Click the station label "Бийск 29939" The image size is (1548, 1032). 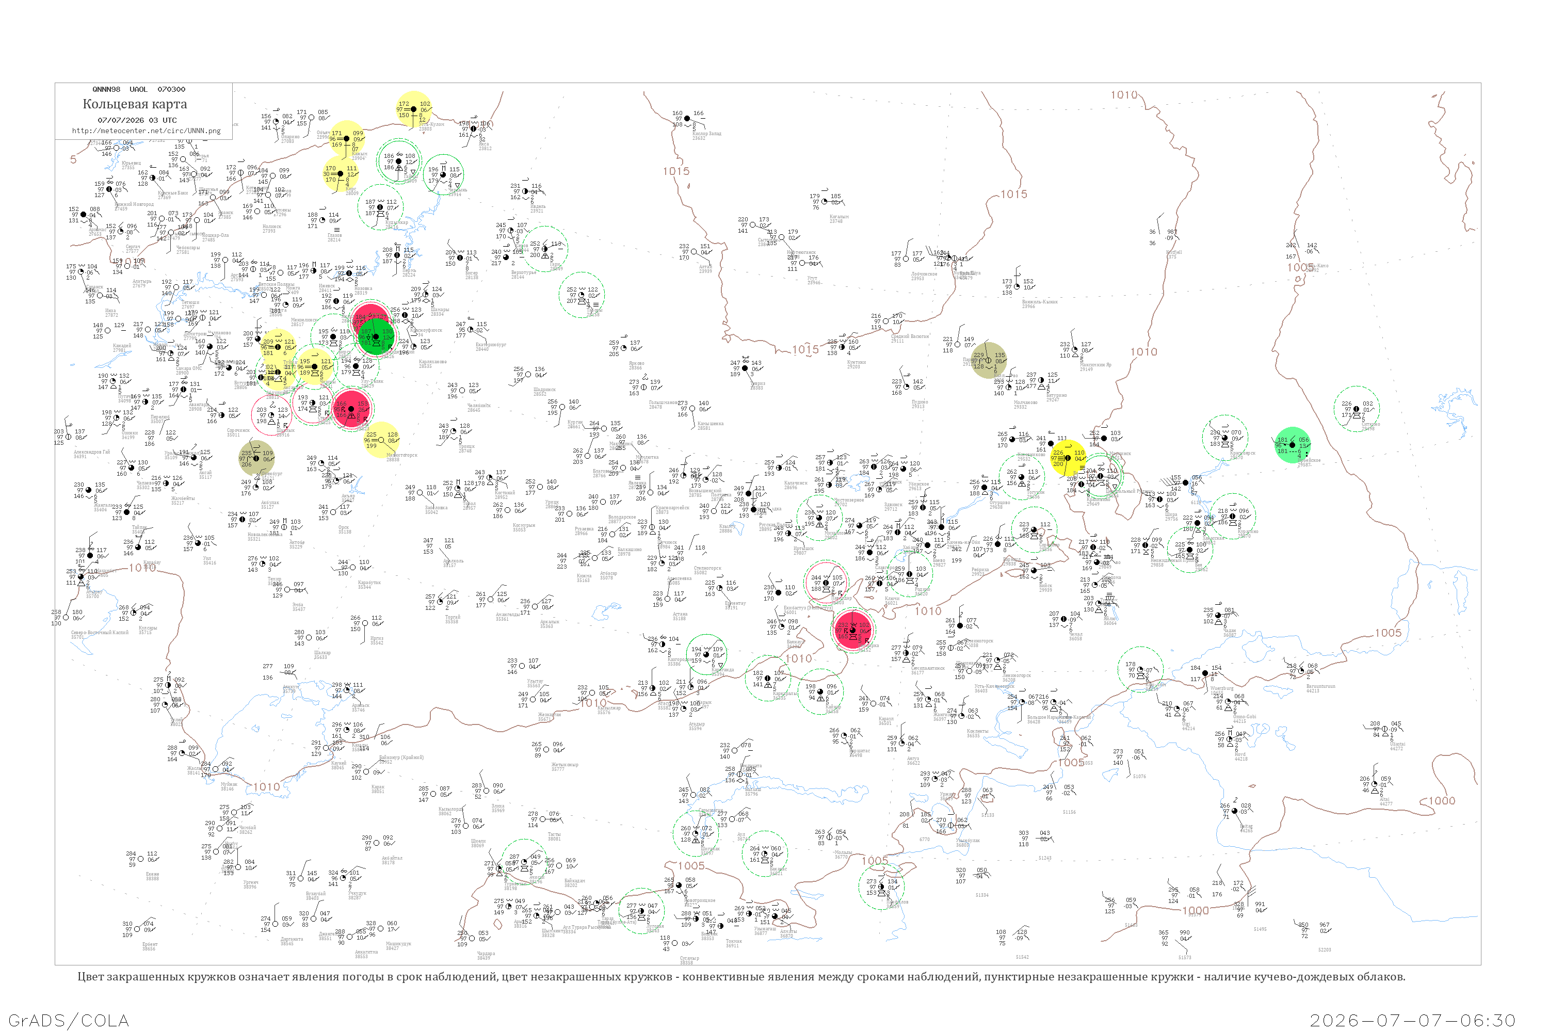1046,588
